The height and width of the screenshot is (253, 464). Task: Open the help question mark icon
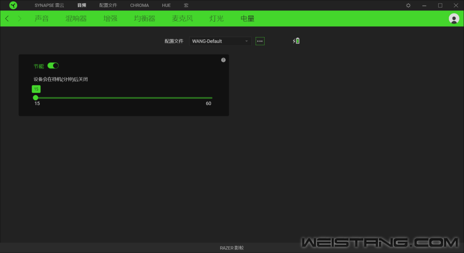click(x=223, y=60)
